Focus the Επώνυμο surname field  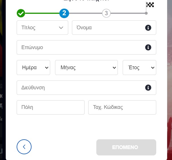pyautogui.click(x=86, y=47)
